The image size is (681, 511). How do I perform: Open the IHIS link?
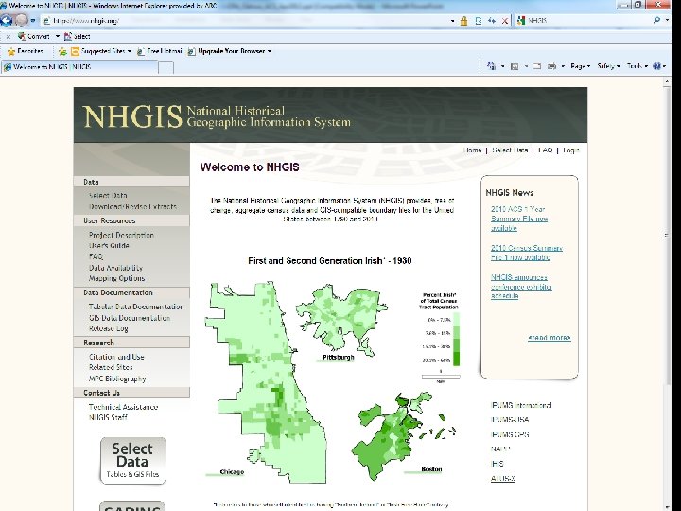click(x=498, y=464)
